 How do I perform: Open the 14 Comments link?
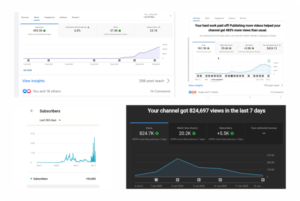(160, 91)
